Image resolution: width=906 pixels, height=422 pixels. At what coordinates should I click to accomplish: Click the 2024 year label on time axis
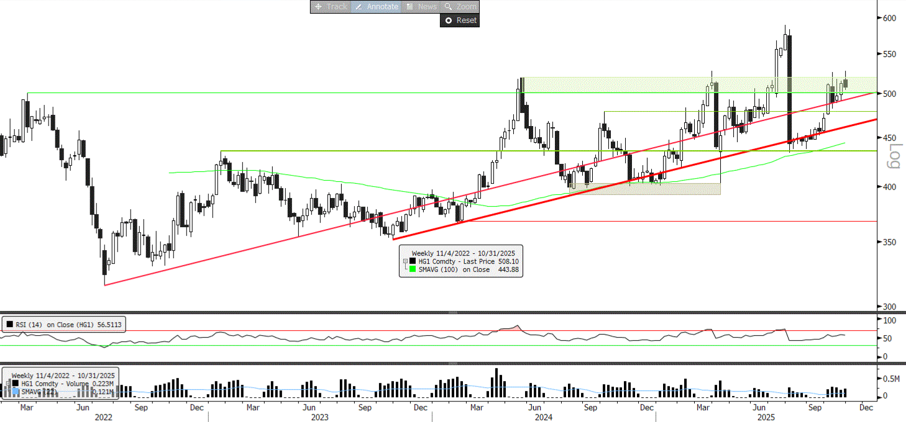coord(544,418)
